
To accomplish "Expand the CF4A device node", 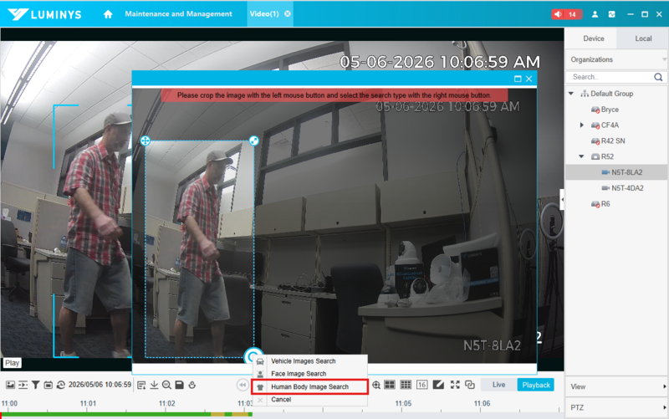I will pyautogui.click(x=581, y=125).
